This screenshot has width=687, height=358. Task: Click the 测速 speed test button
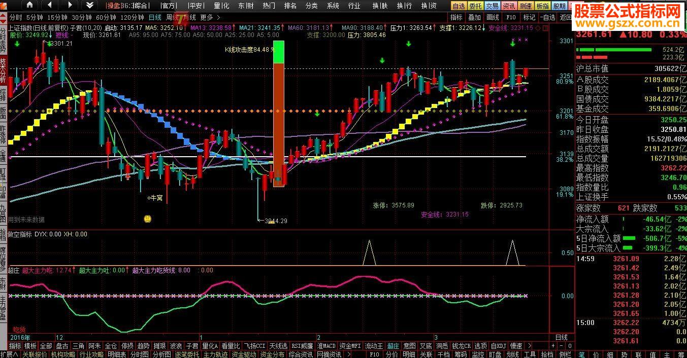[x=526, y=6]
